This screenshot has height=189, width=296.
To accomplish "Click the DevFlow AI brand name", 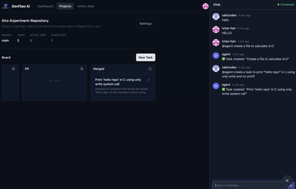I will (21, 6).
